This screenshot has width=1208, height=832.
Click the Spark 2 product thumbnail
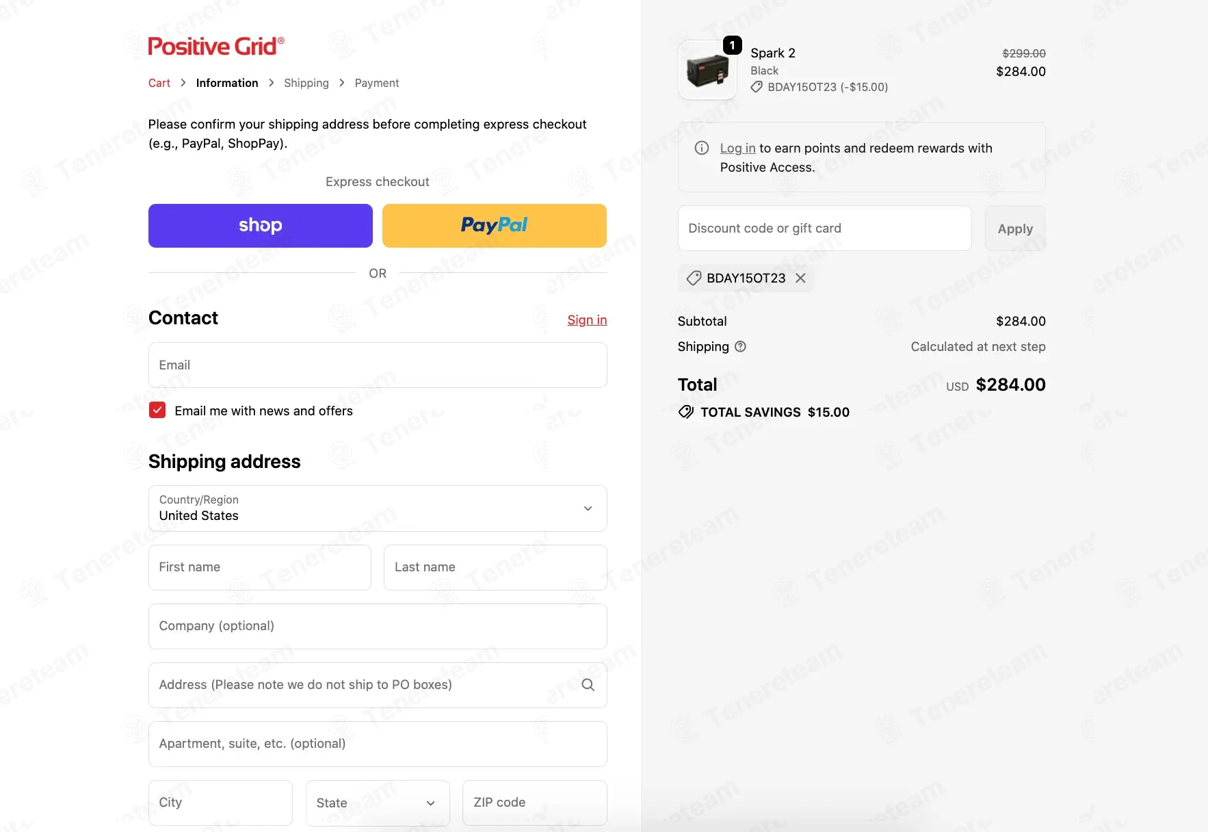(707, 70)
